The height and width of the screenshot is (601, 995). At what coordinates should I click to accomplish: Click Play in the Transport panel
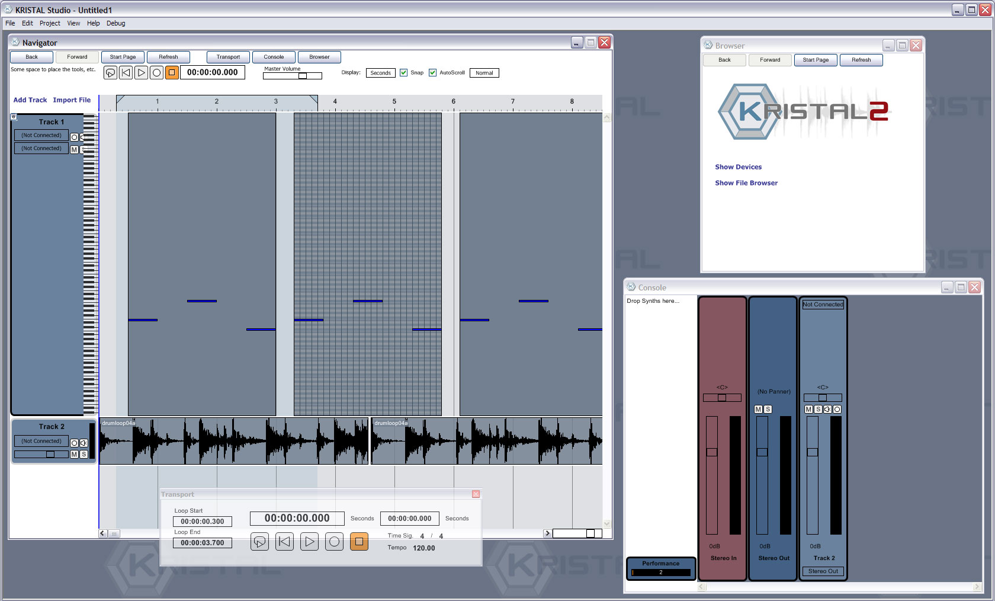click(x=309, y=542)
